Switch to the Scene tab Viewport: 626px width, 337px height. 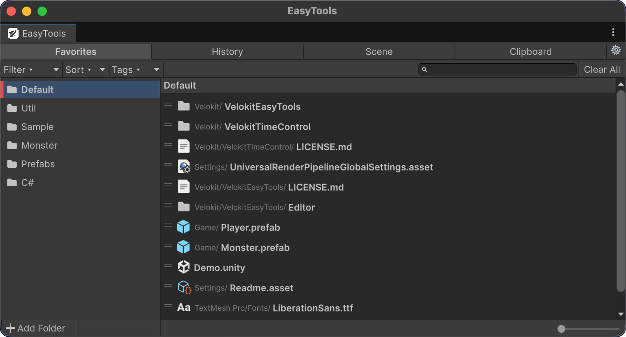[x=379, y=52]
